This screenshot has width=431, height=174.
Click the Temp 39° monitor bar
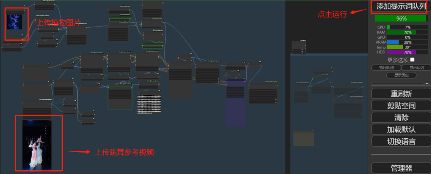click(x=407, y=47)
